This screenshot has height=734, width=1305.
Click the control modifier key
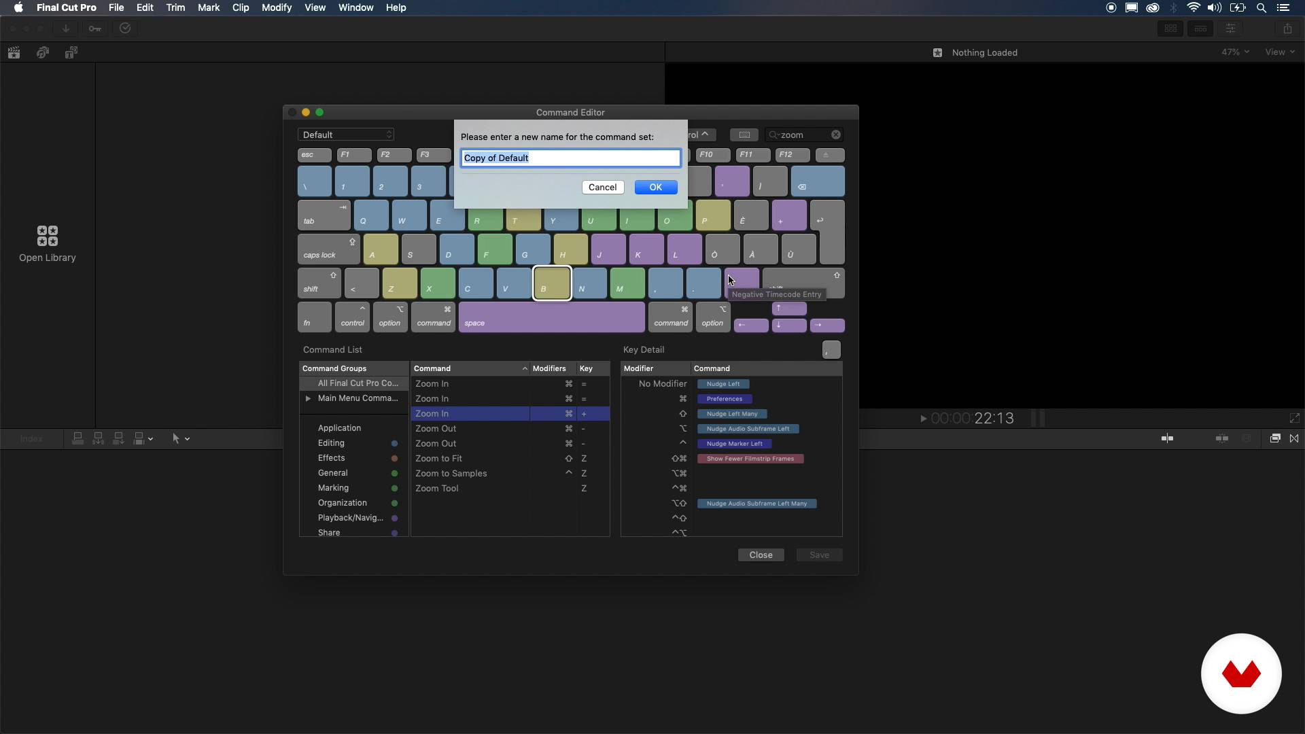click(x=352, y=317)
